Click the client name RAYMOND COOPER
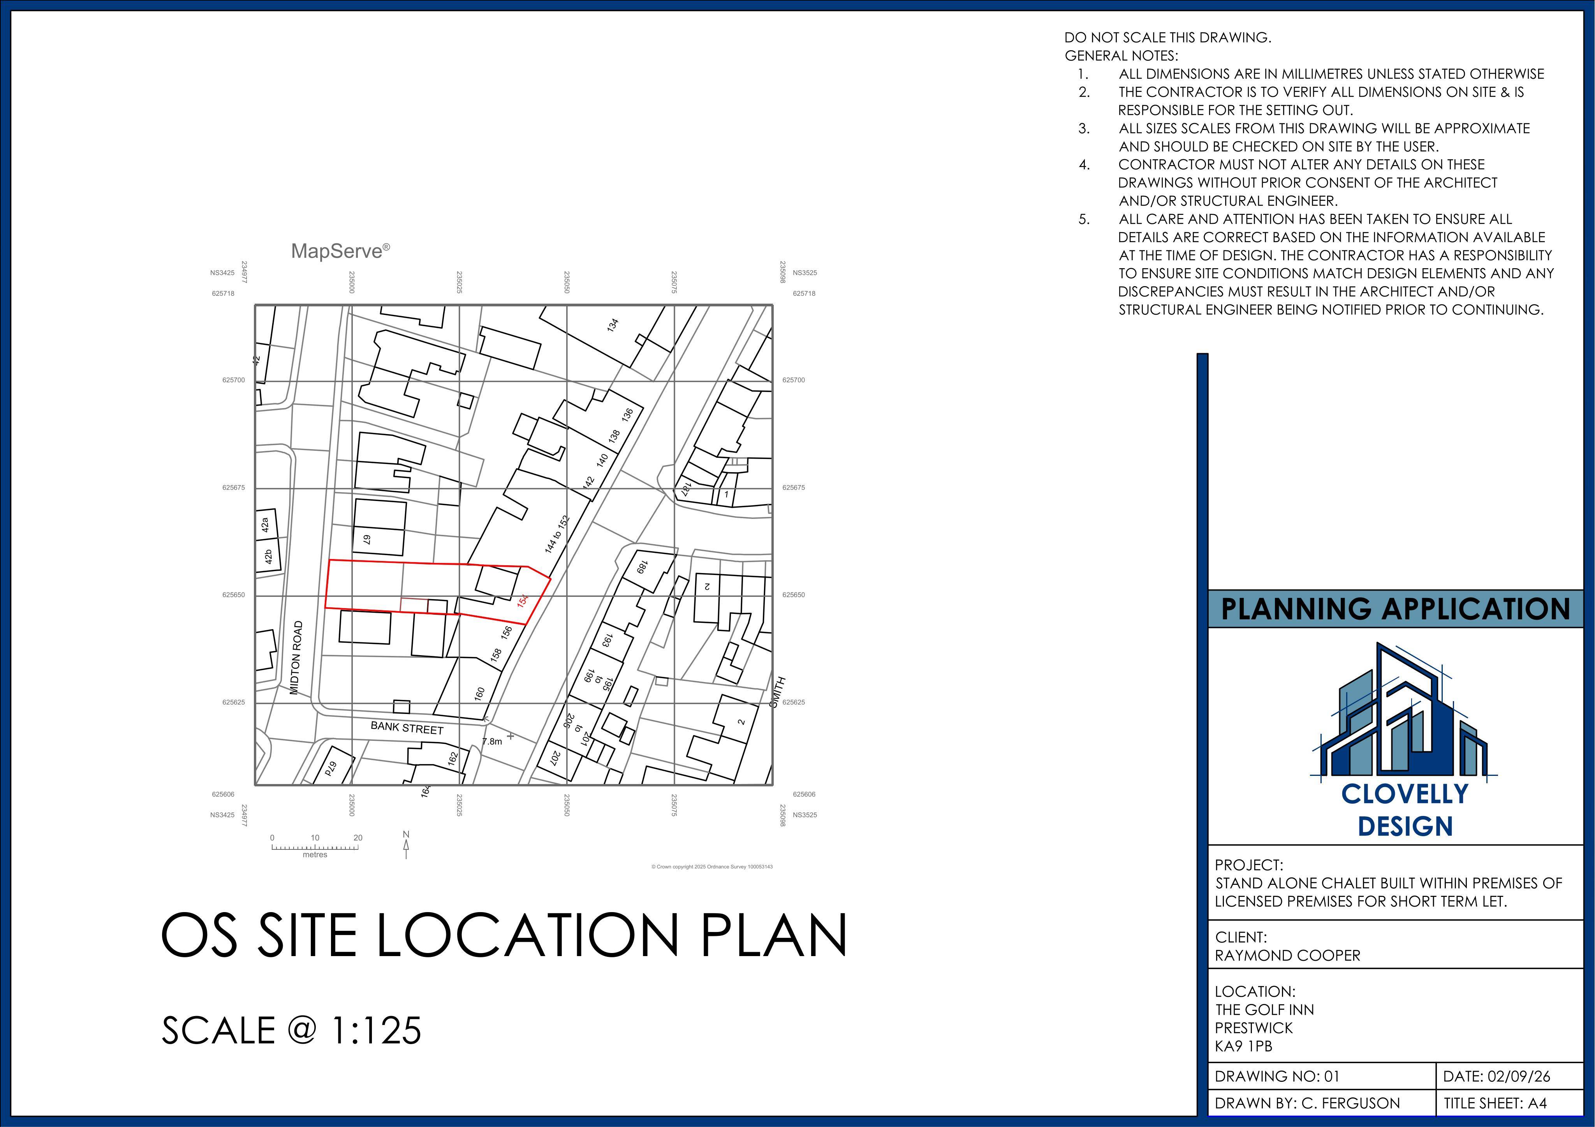1595x1127 pixels. click(x=1287, y=955)
